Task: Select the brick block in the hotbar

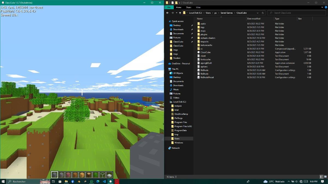Action: pos(68,175)
